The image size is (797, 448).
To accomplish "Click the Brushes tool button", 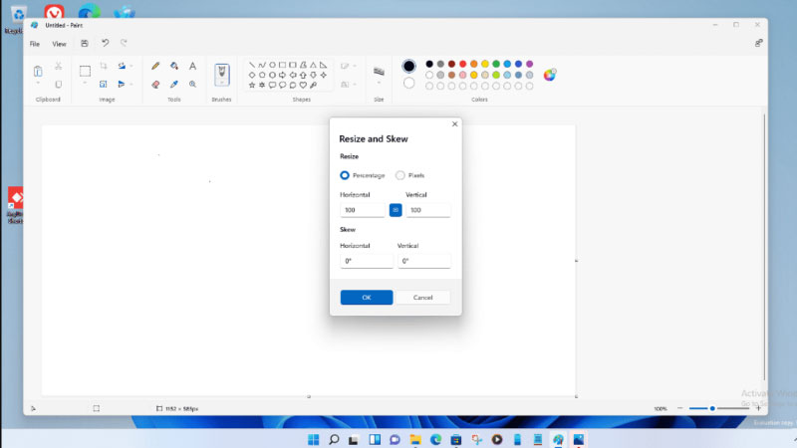I will pos(221,75).
